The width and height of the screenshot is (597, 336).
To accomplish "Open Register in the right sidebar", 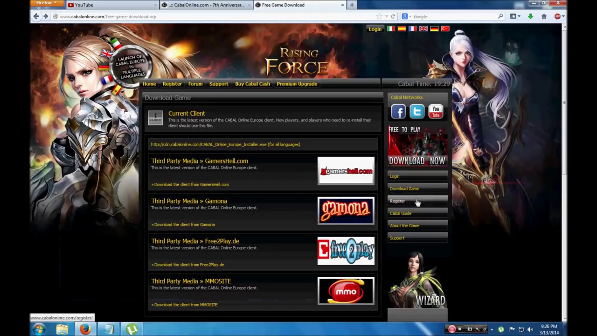I will [x=417, y=201].
